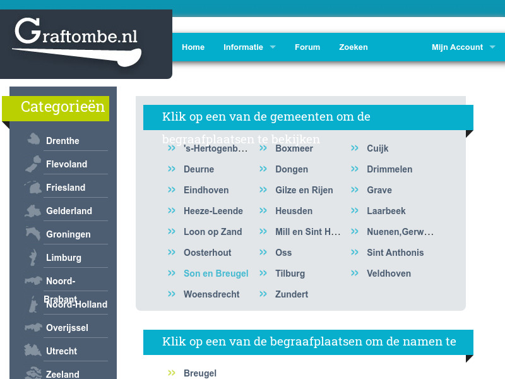
Task: Open the Son en Breugel gemeente link
Action: click(216, 274)
